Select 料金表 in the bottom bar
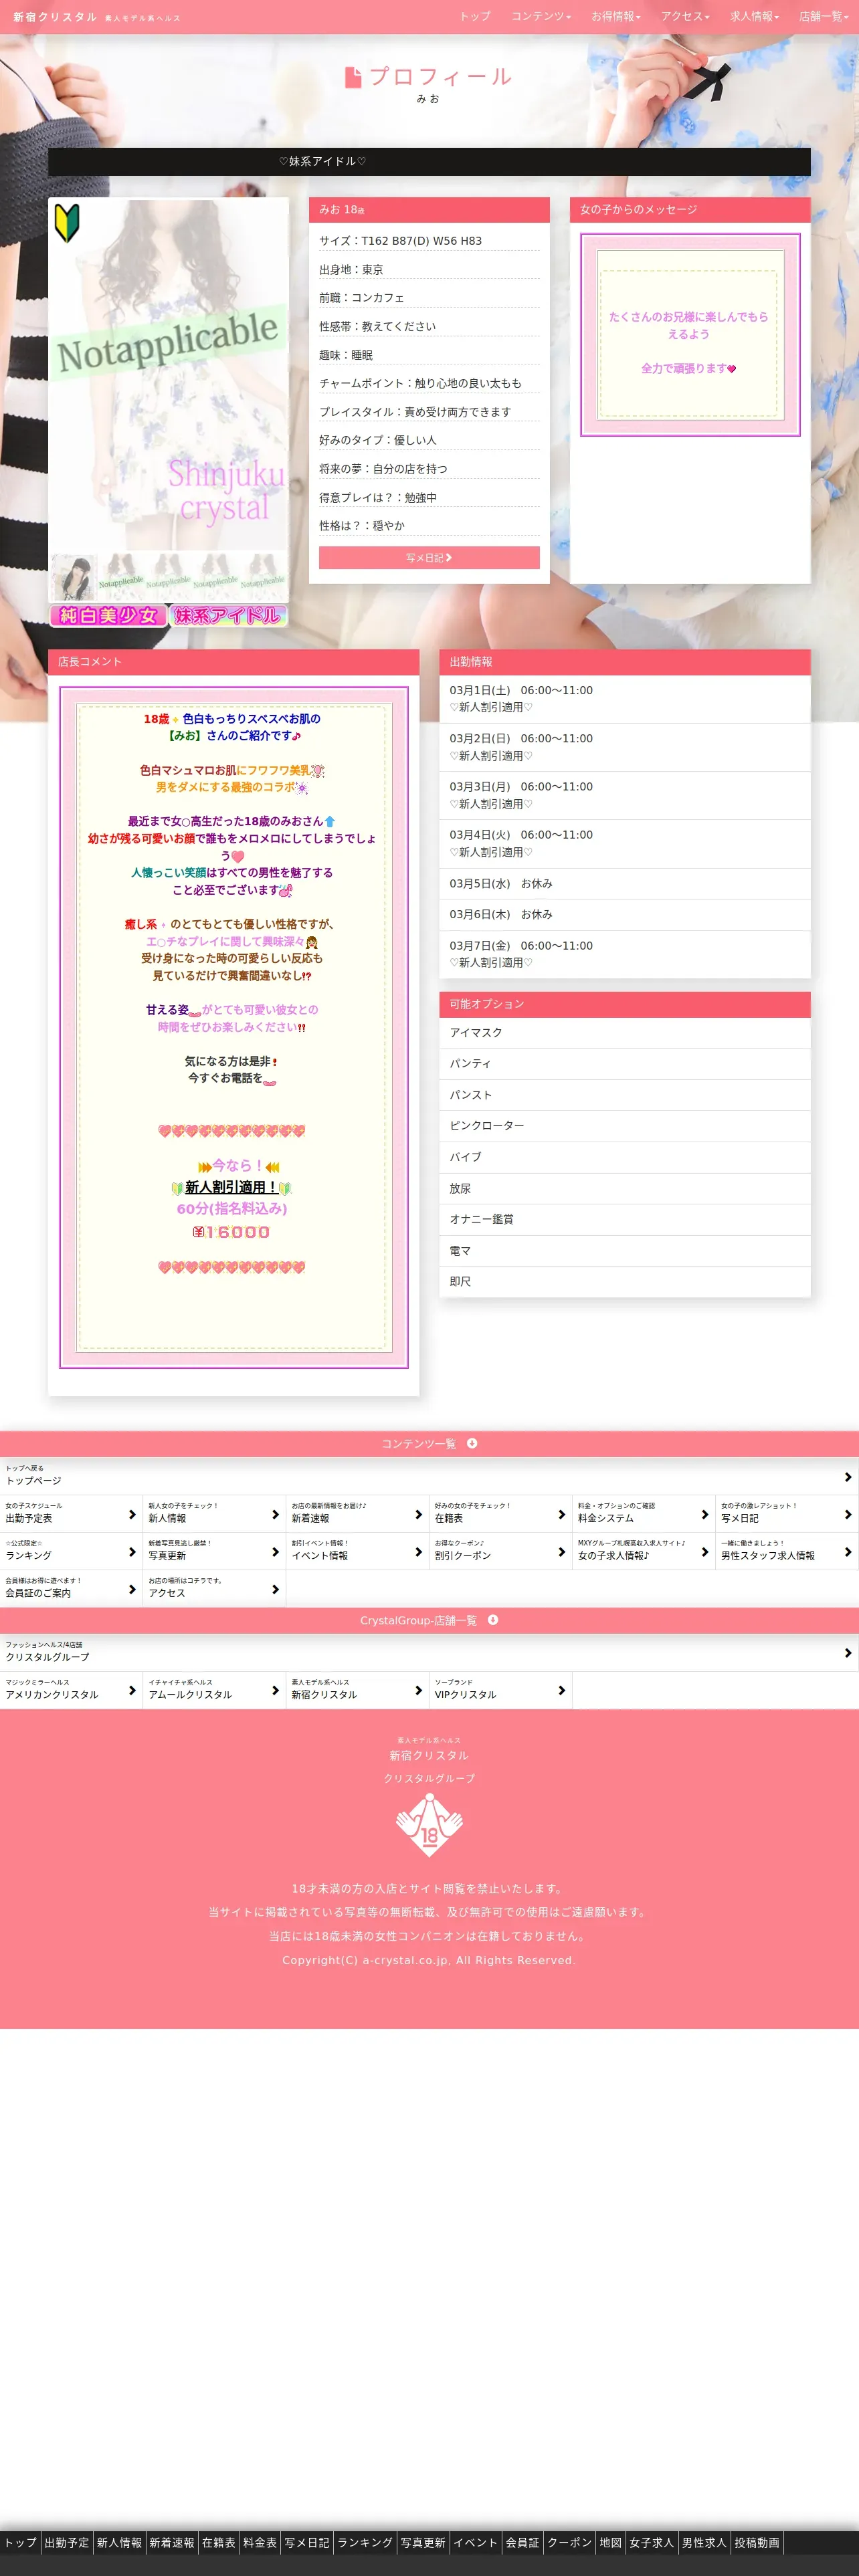 coord(260,2542)
